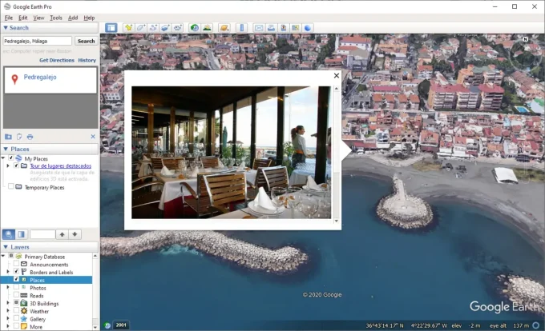Viewport: 545px width, 331px height.
Task: Click the Search button
Action: click(x=86, y=41)
